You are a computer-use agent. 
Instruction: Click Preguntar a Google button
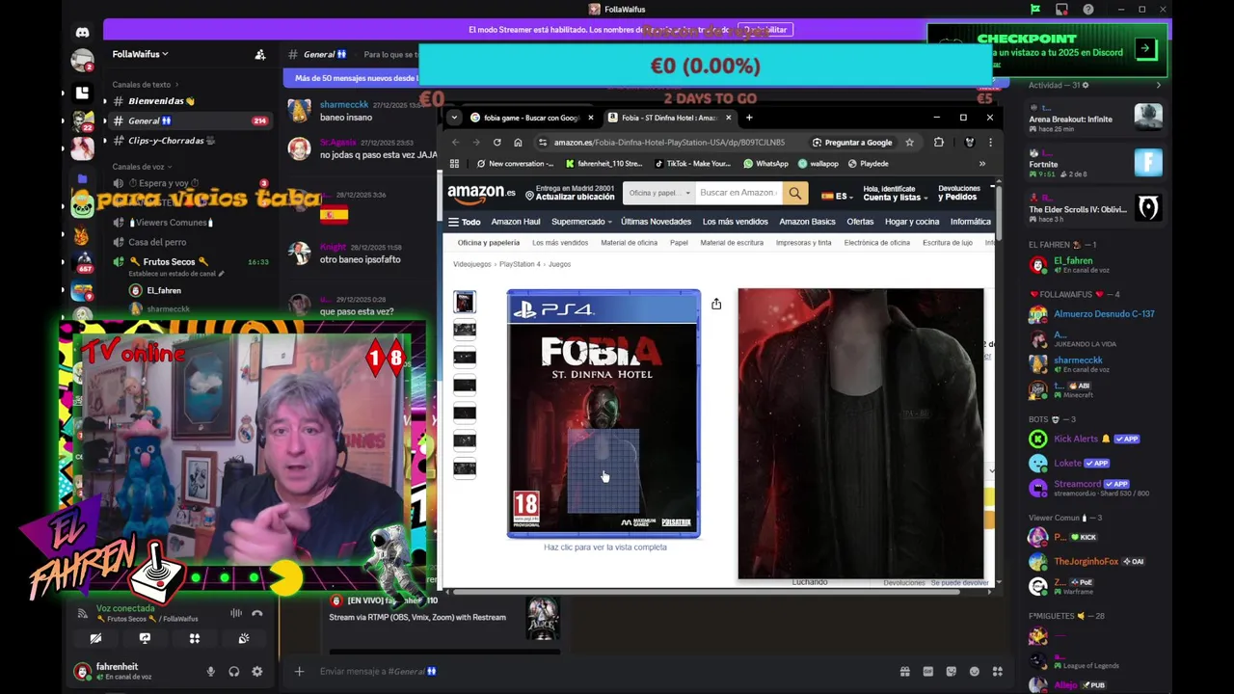852,143
